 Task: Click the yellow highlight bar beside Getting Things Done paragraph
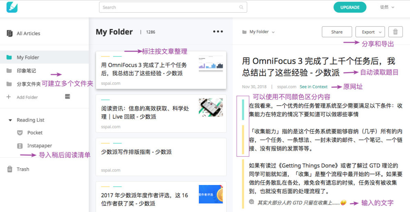pyautogui.click(x=243, y=184)
